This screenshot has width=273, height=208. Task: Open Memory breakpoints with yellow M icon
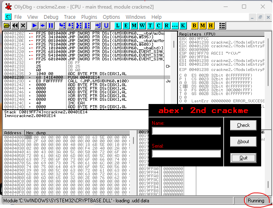tap(202, 26)
